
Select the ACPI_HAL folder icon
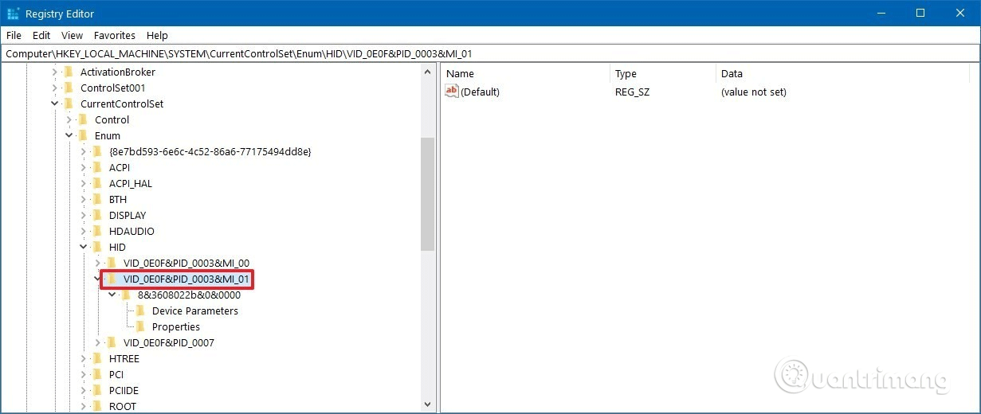(x=98, y=183)
